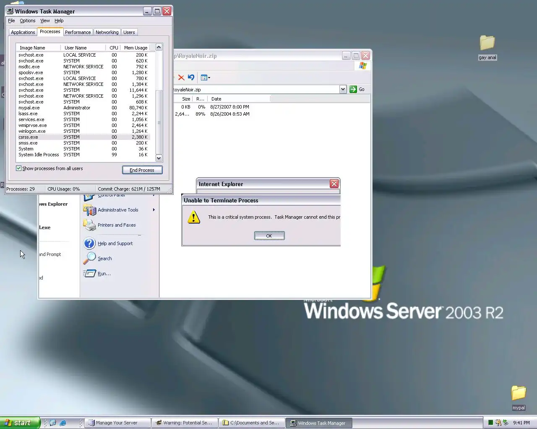Select the smss.exe process row
This screenshot has width=537, height=429.
click(x=83, y=143)
